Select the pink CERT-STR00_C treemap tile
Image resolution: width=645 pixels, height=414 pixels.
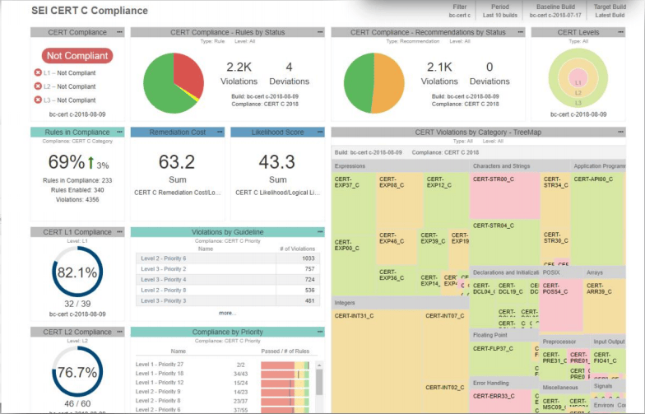(505, 196)
